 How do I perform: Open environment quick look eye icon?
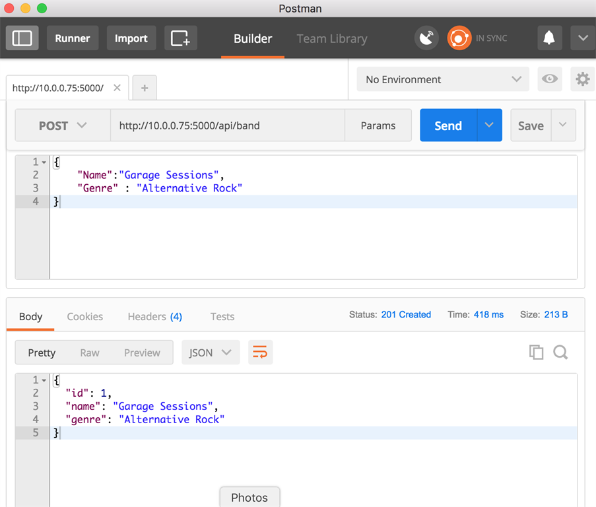pos(549,79)
